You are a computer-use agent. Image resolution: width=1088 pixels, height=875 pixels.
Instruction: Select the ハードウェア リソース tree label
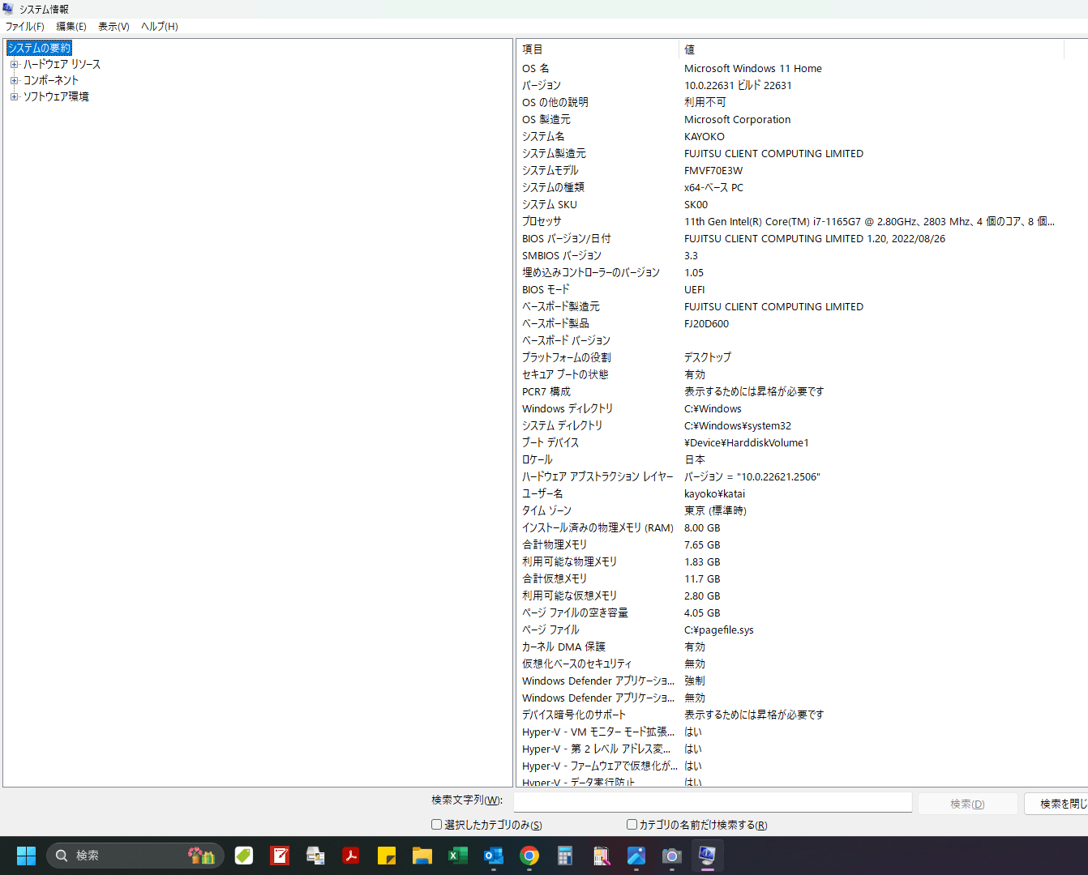coord(62,64)
